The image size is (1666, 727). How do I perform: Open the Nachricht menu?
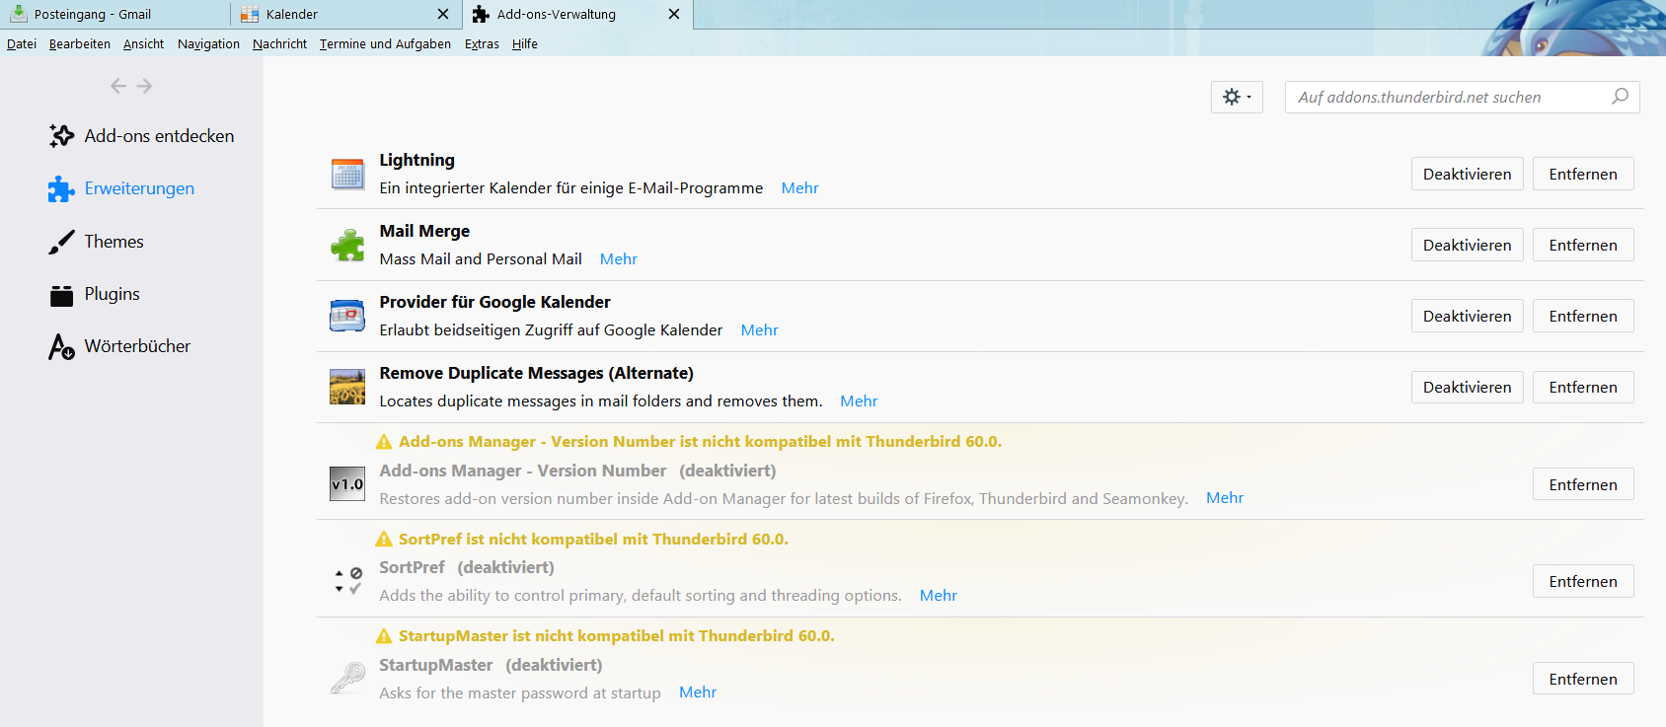click(279, 43)
